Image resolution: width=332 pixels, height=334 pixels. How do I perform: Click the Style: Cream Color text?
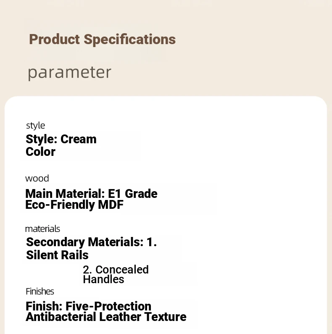pos(61,145)
